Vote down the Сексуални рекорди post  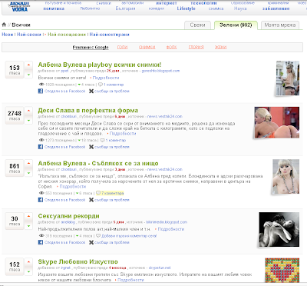pos(28,226)
